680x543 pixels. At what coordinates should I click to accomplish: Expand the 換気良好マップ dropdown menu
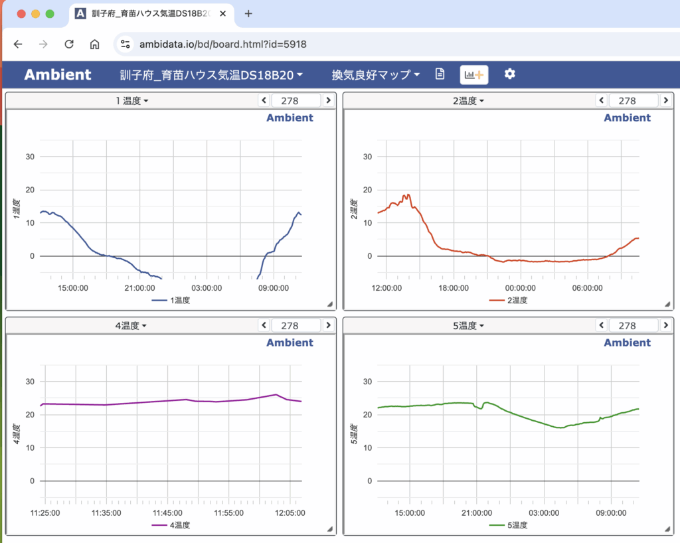coord(376,74)
